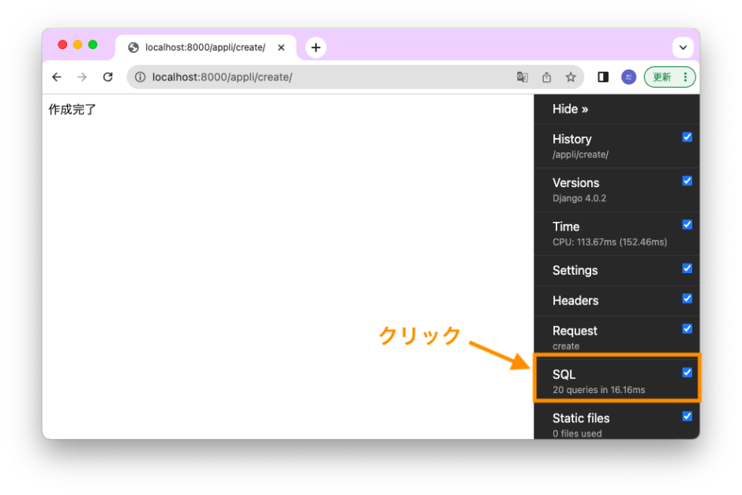Disable the Static files checkbox
Screen dimensions: 742x495
(x=687, y=415)
